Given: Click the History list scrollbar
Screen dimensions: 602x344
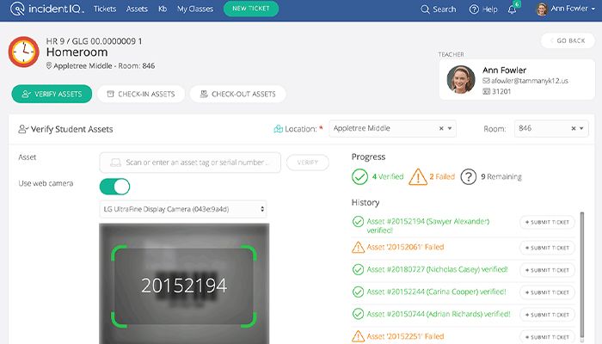Looking at the screenshot, I should pyautogui.click(x=582, y=274).
